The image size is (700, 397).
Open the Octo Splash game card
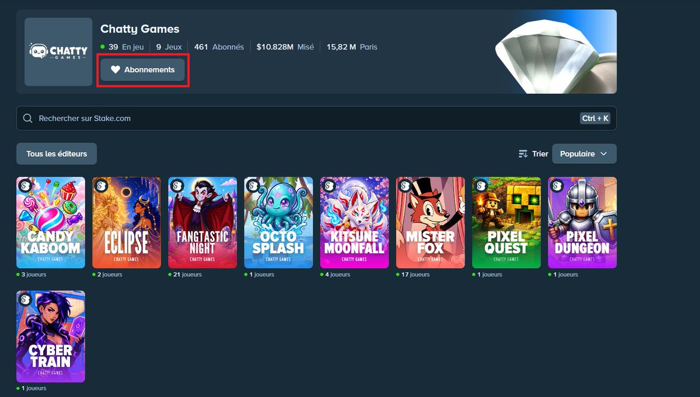(278, 223)
